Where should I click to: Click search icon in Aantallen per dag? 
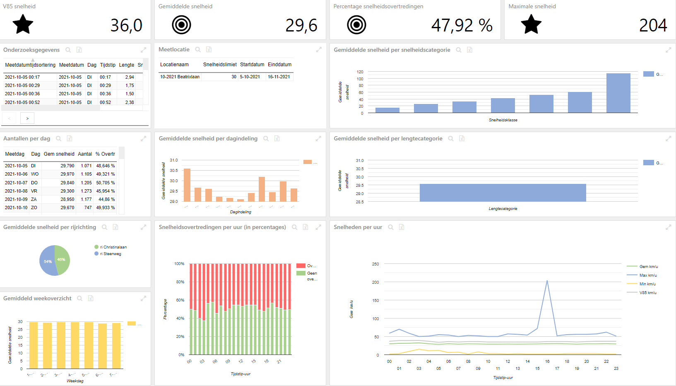click(59, 138)
